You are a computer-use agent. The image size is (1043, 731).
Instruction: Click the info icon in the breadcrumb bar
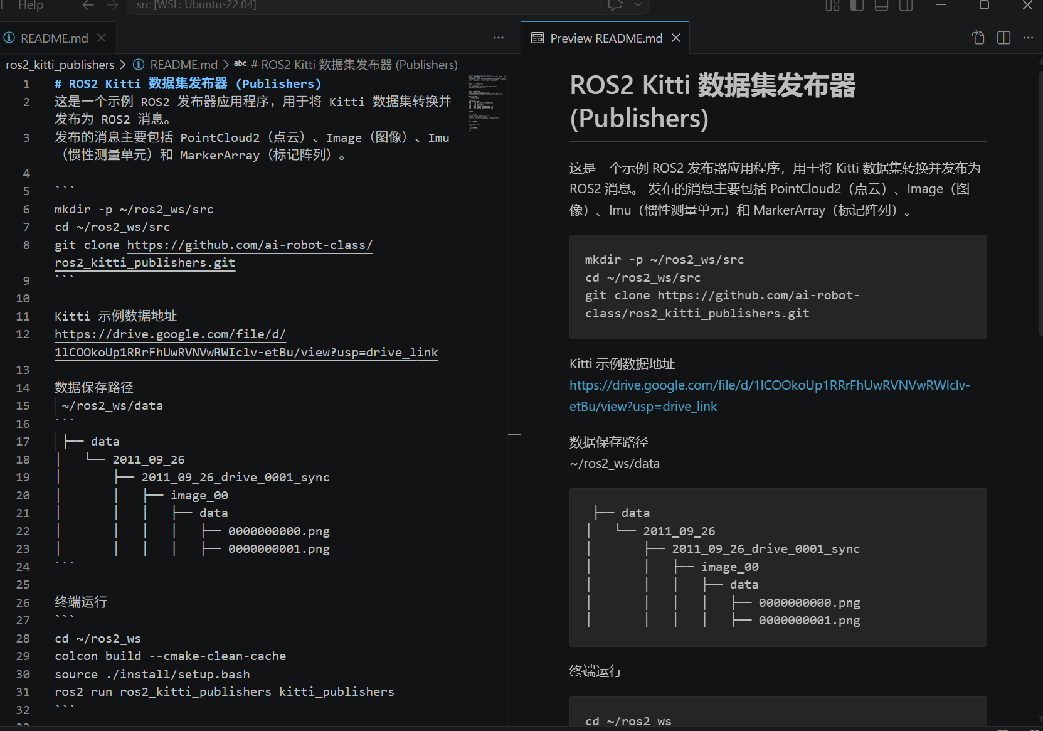(x=138, y=64)
